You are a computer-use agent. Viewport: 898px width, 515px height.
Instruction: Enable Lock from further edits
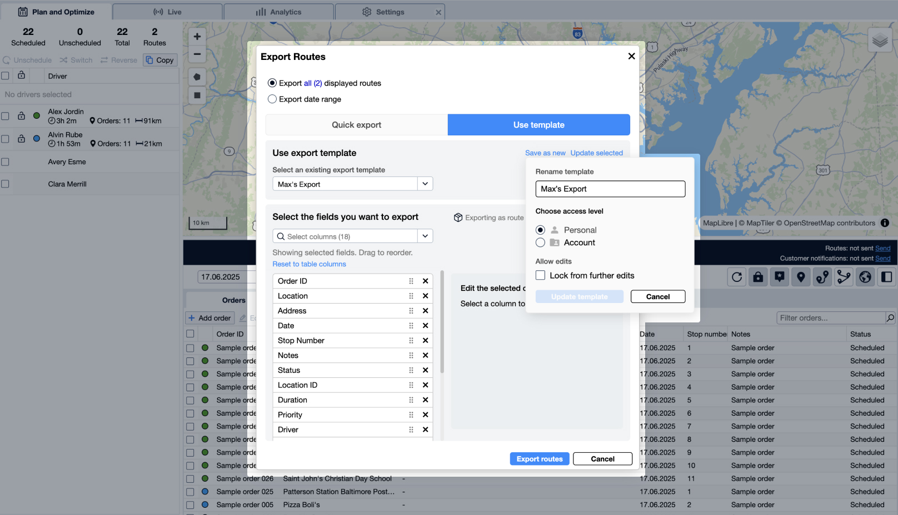pyautogui.click(x=540, y=275)
